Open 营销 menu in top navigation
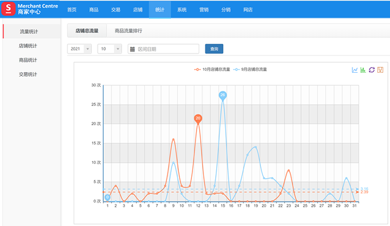The width and height of the screenshot is (390, 226). point(204,10)
